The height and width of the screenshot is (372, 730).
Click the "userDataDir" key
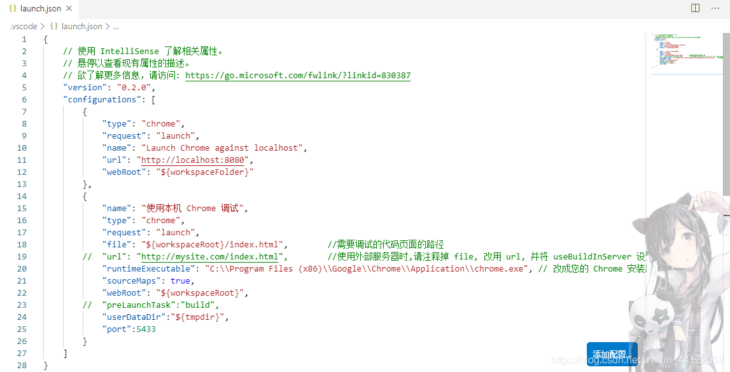click(134, 317)
